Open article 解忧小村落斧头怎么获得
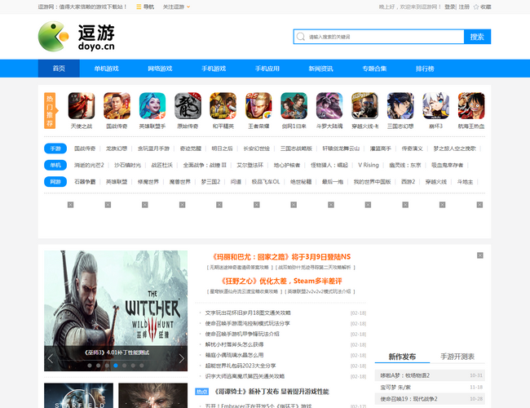The image size is (530, 408). pos(234,344)
